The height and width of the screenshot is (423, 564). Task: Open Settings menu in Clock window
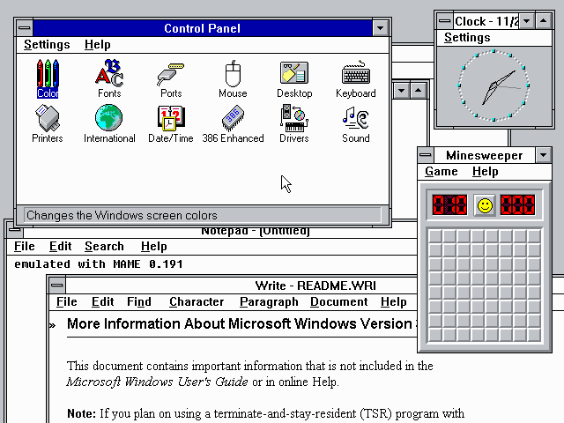(467, 37)
